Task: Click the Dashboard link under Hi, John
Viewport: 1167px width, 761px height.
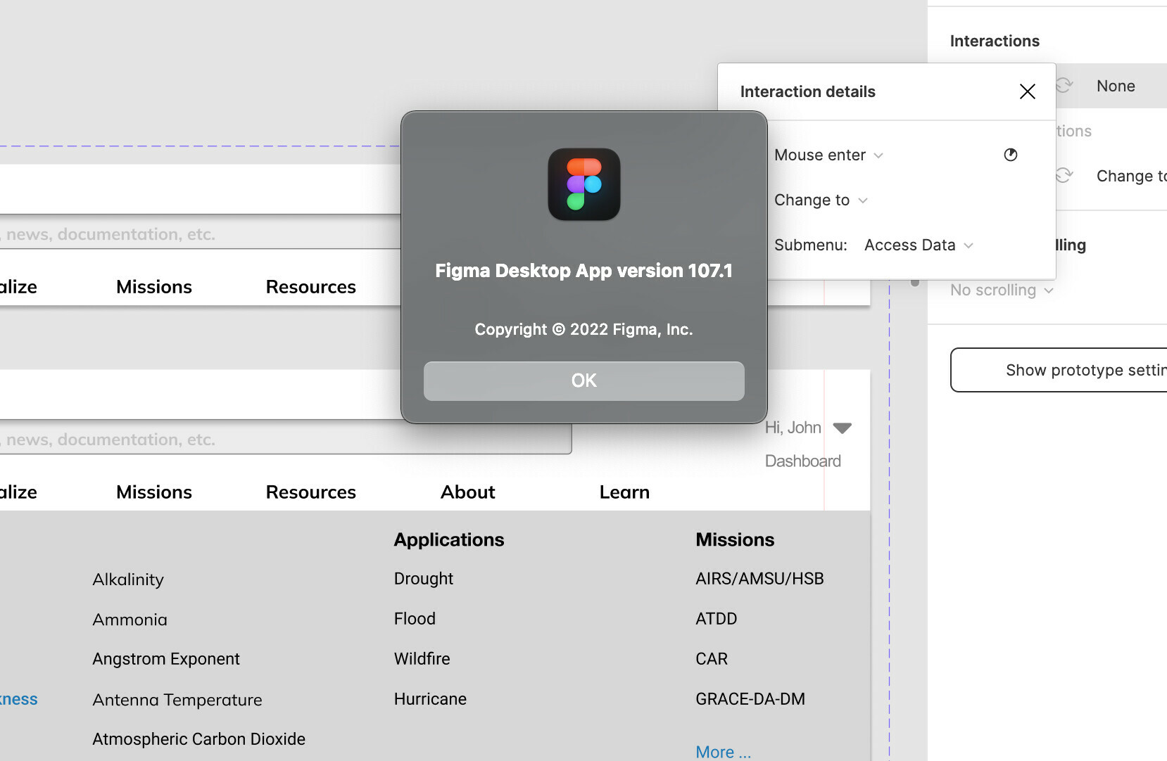Action: [802, 461]
